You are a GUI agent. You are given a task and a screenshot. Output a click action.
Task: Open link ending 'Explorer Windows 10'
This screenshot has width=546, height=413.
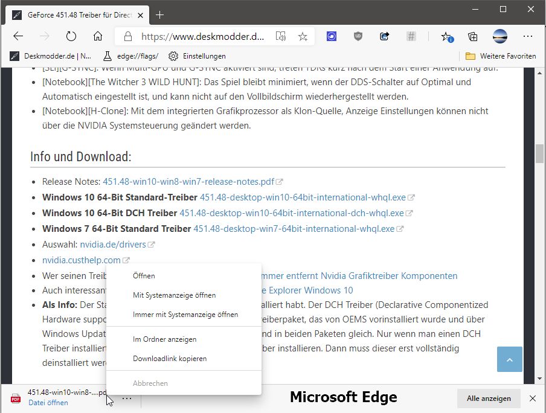[307, 290]
